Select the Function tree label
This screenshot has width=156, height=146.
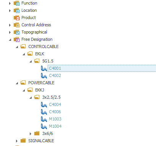pyautogui.click(x=29, y=3)
